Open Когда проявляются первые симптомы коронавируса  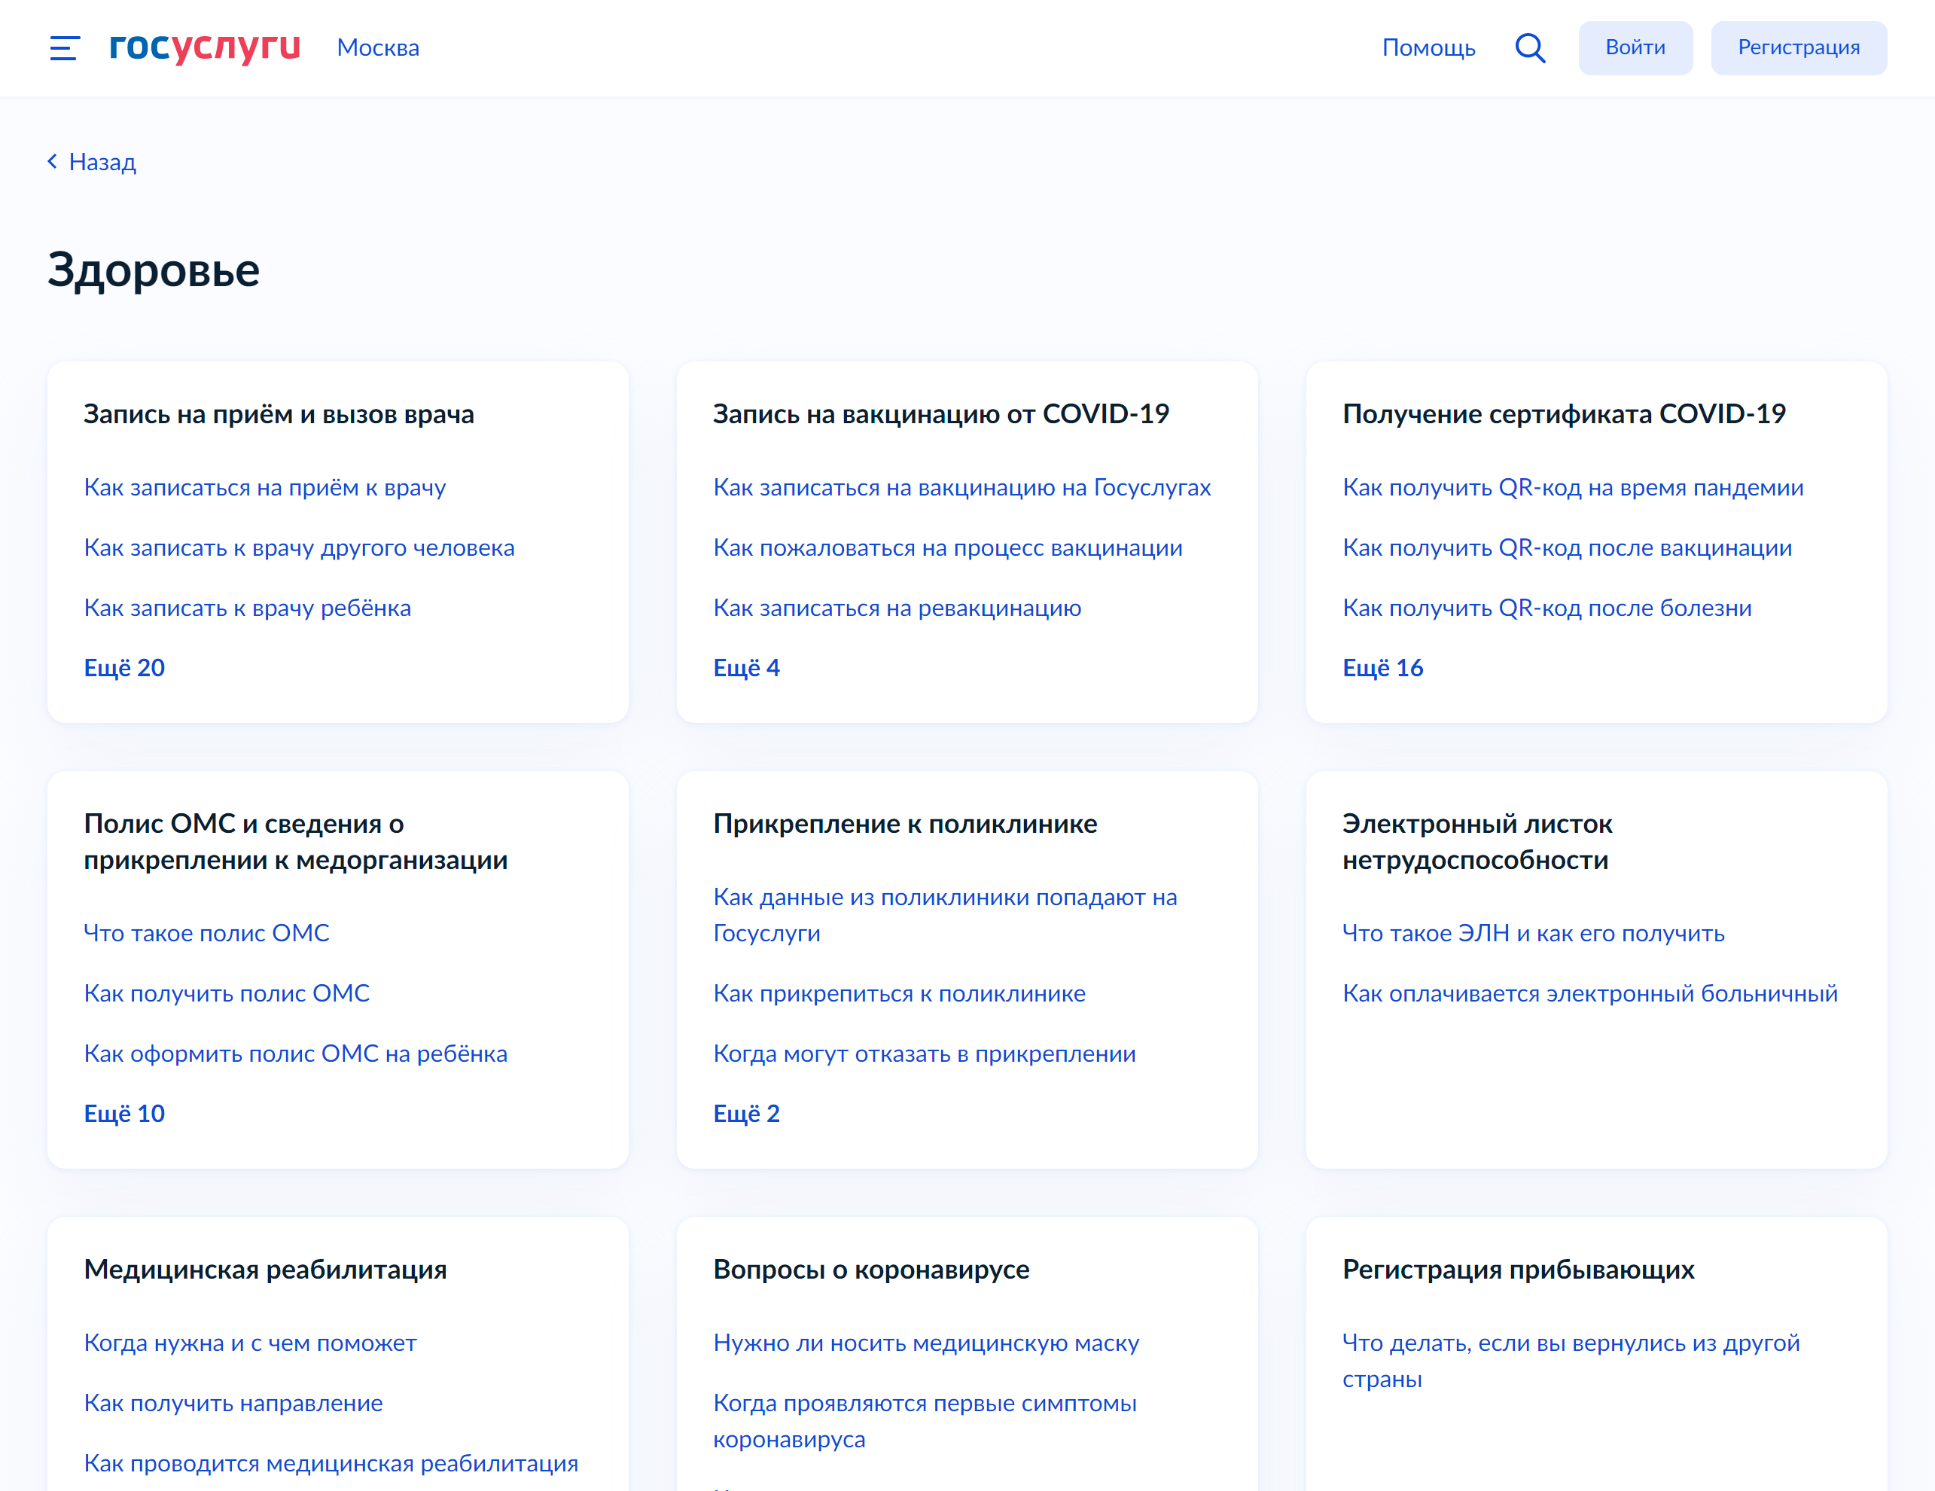tap(924, 1421)
